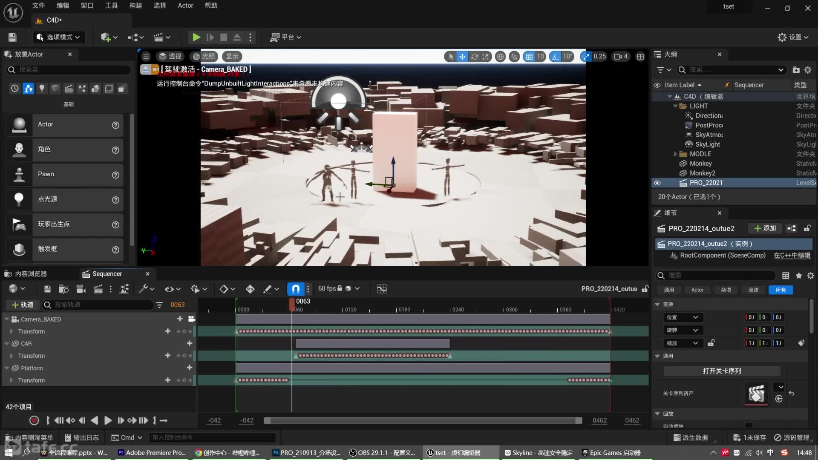Show the Actor details filter
This screenshot has height=460, width=818.
697,290
